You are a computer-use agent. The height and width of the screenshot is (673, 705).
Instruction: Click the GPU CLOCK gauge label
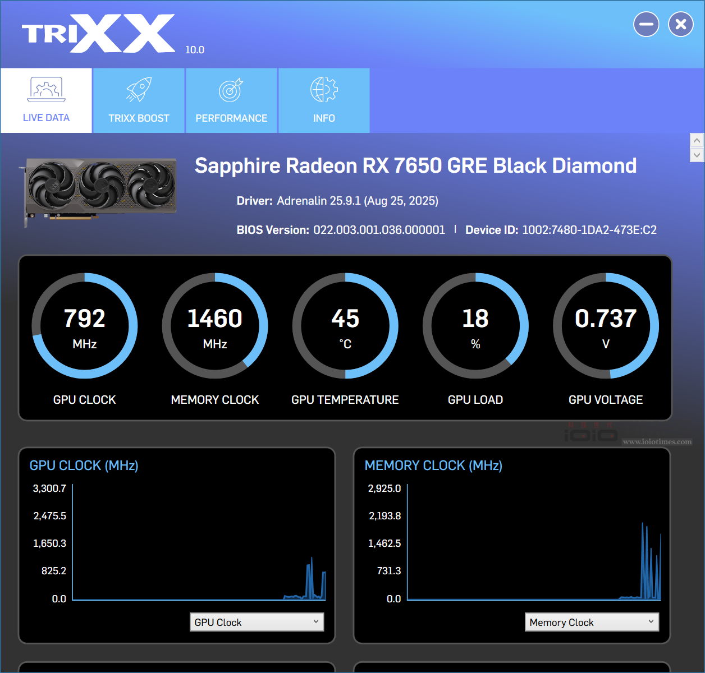[x=85, y=400]
